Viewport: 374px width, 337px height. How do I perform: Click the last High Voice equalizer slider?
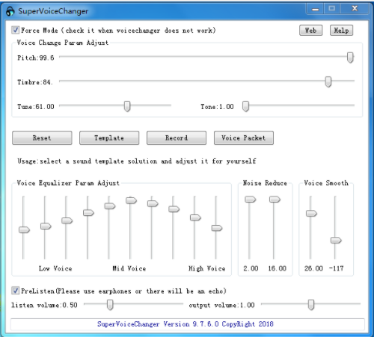(x=217, y=228)
